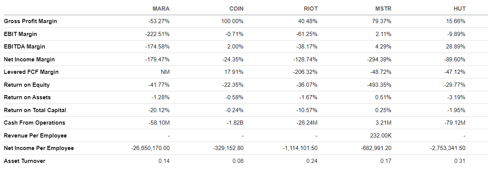Image resolution: width=488 pixels, height=175 pixels.
Task: Select the Return on Total Capital label
Action: point(35,110)
